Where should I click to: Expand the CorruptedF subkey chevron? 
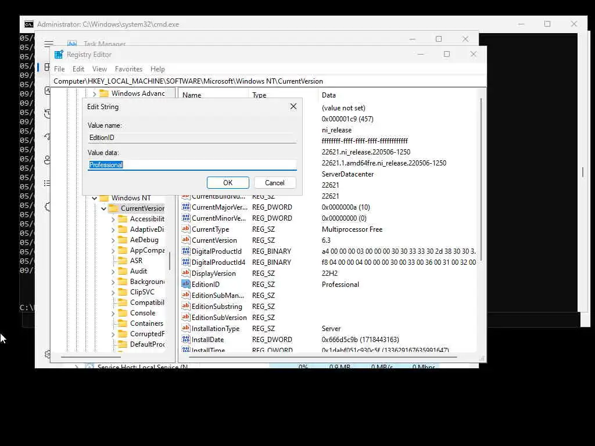(113, 334)
